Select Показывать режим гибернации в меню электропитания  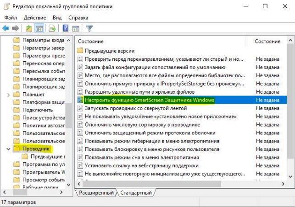tap(152, 141)
